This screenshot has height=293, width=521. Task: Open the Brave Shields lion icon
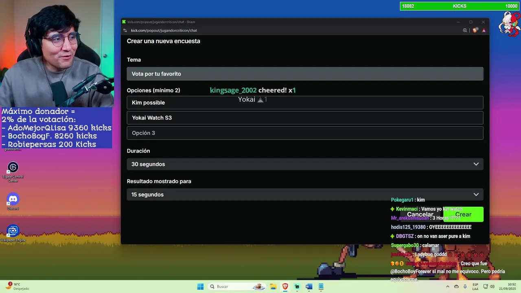475,31
